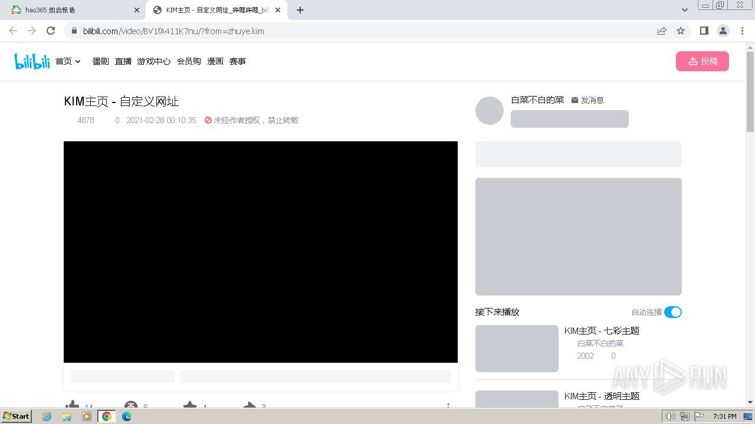
Task: Click the site lock icon
Action: 74,31
